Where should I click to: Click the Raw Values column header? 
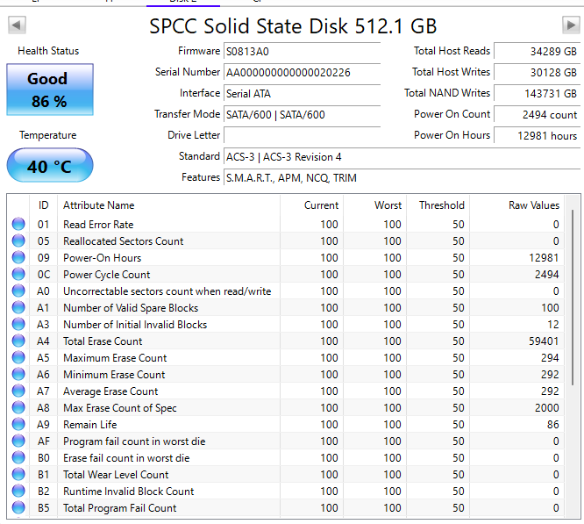pos(533,205)
